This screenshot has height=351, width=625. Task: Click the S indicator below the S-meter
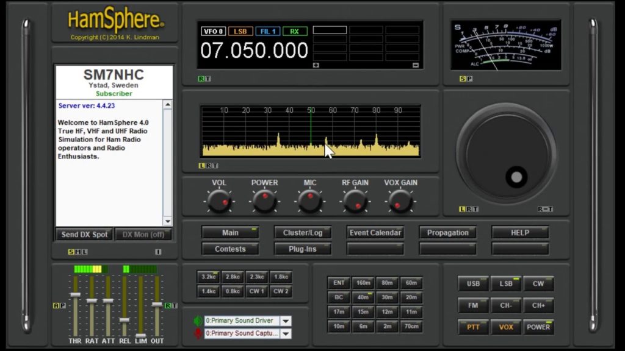tap(463, 79)
